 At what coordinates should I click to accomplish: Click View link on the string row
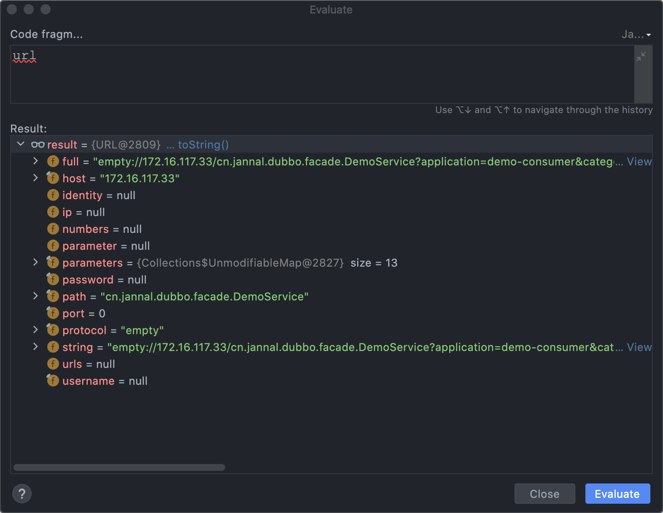pos(639,347)
